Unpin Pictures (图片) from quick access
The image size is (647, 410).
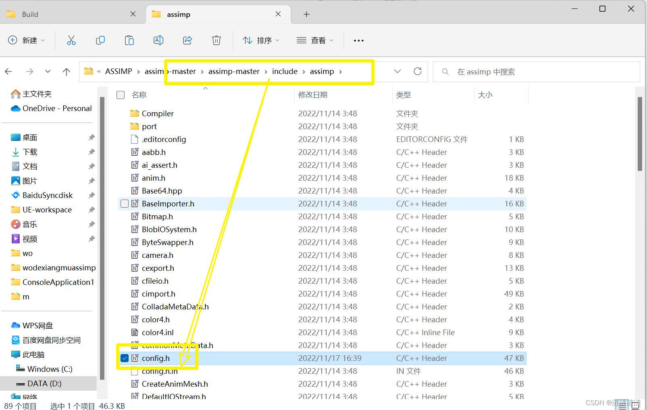coord(92,181)
